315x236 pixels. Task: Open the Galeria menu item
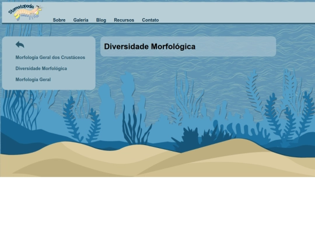point(80,20)
